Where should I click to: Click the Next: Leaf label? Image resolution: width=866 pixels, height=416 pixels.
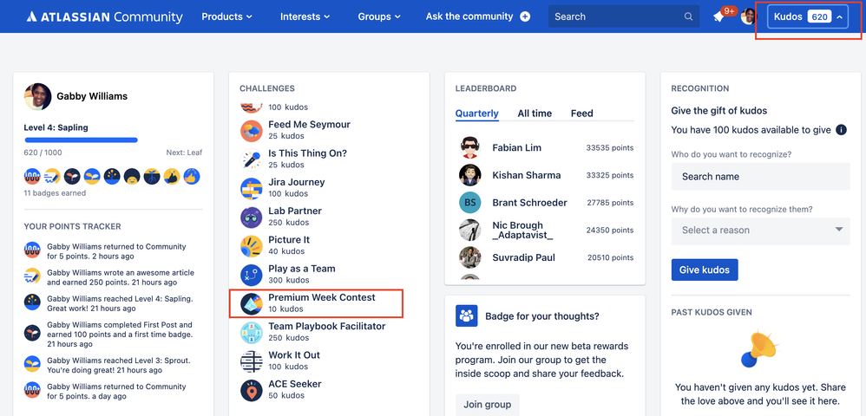[185, 153]
